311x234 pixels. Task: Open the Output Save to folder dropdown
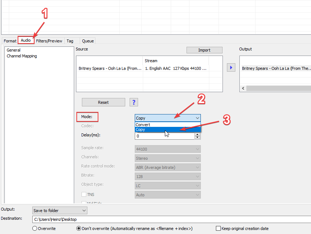(x=59, y=211)
